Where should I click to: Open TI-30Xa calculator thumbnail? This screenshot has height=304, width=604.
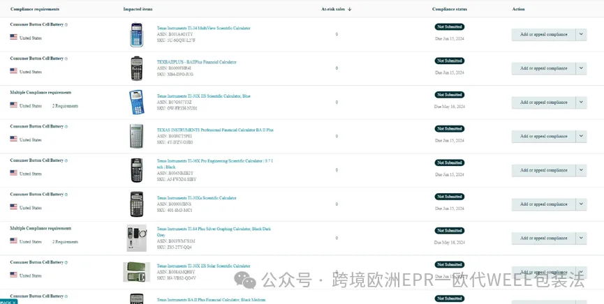click(136, 204)
